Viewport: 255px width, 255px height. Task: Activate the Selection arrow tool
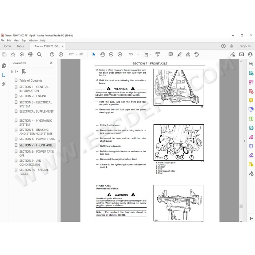pyautogui.click(x=94, y=54)
